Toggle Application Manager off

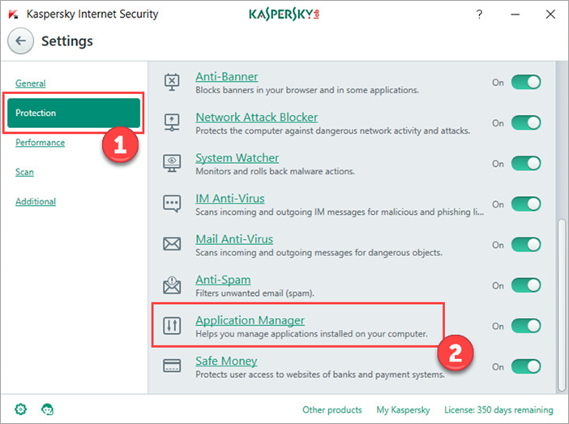coord(526,326)
